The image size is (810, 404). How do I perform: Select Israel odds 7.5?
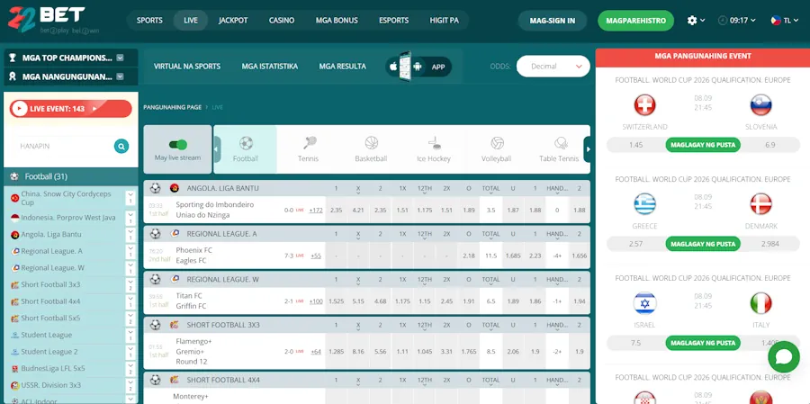click(x=636, y=343)
